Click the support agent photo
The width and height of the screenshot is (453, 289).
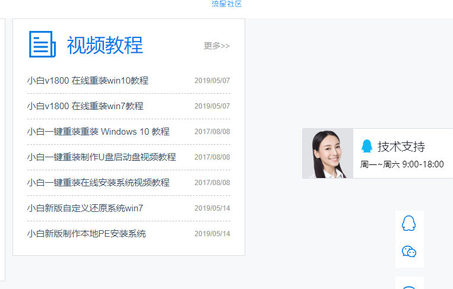click(x=328, y=153)
